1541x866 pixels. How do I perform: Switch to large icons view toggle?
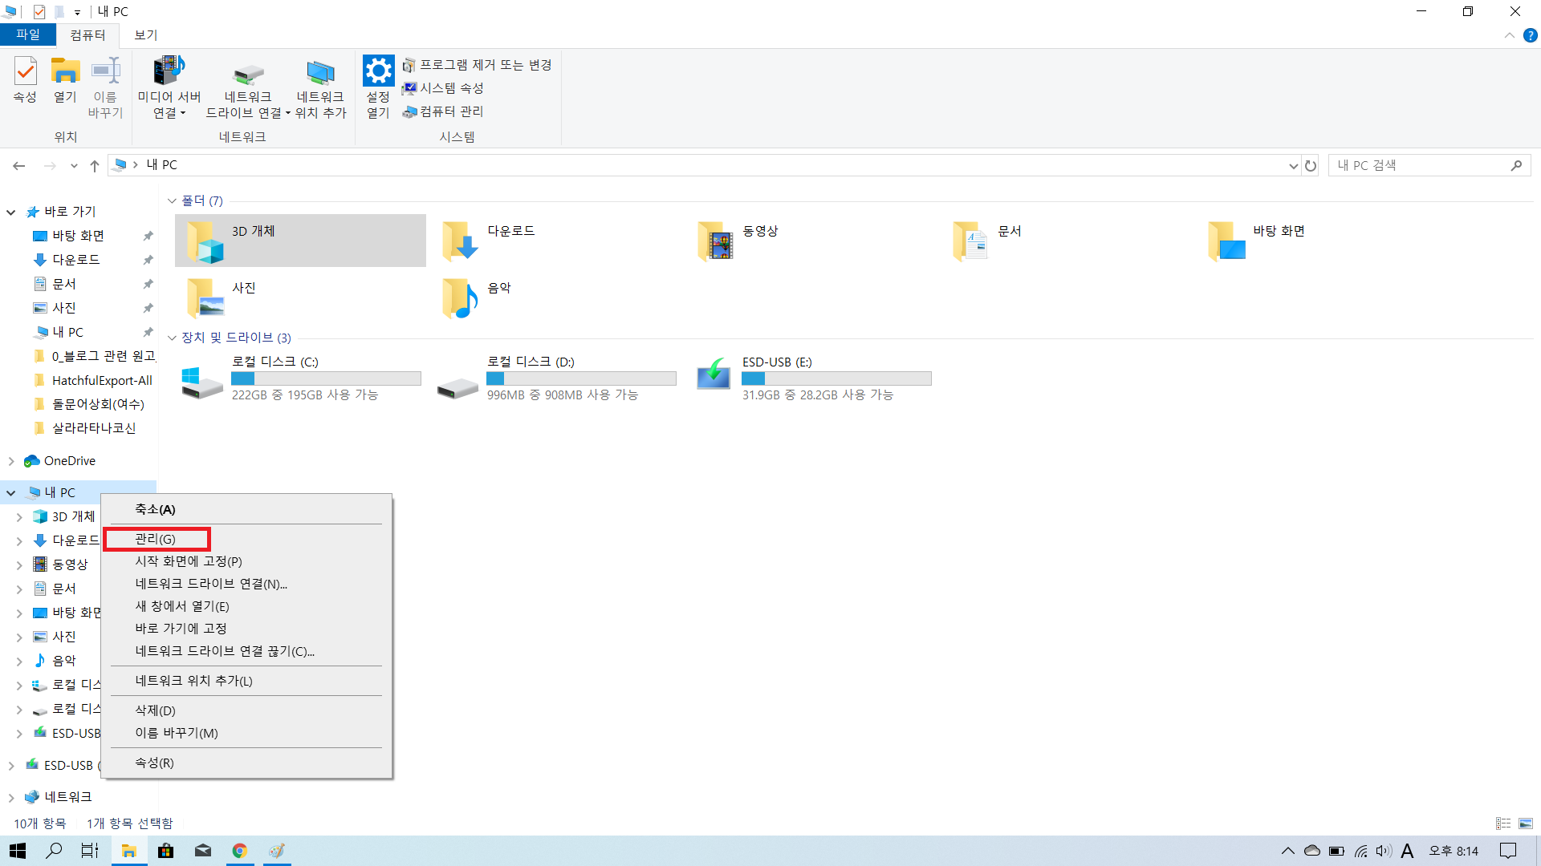click(1526, 824)
